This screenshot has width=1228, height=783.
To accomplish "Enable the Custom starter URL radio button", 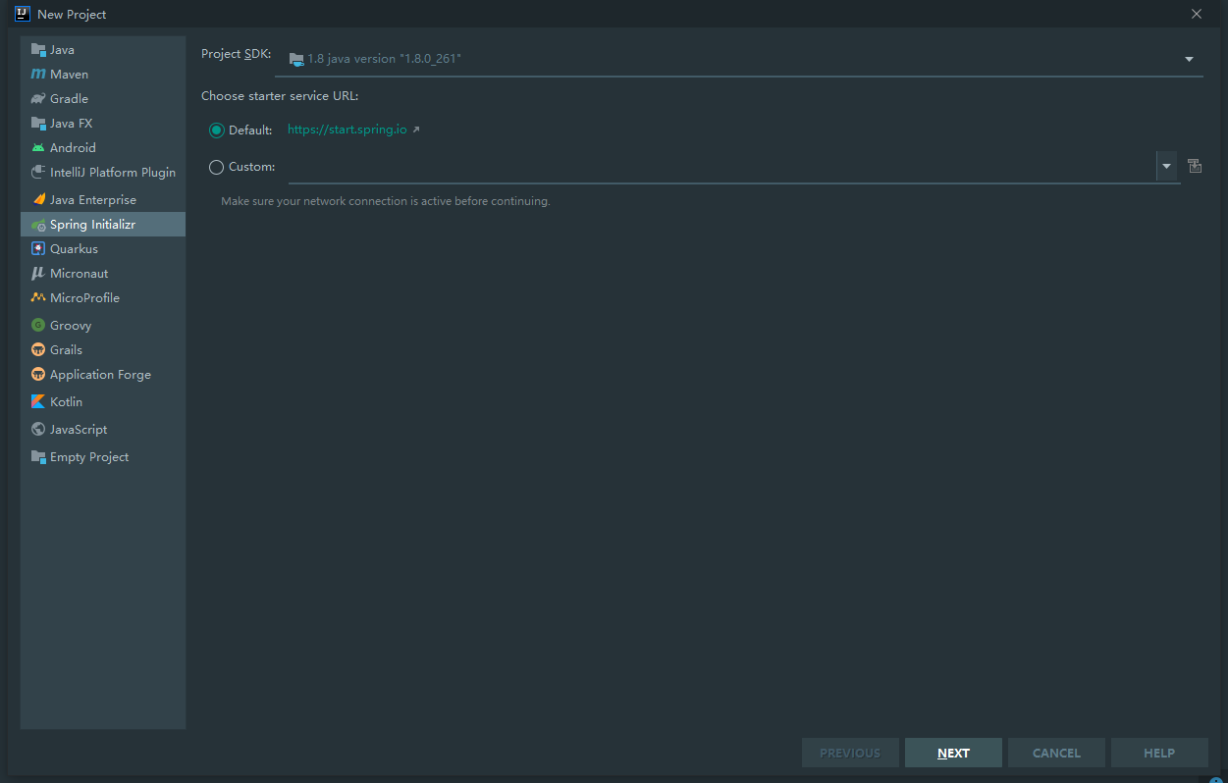I will (x=217, y=167).
